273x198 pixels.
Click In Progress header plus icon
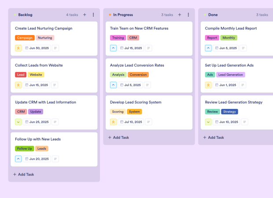(180, 15)
